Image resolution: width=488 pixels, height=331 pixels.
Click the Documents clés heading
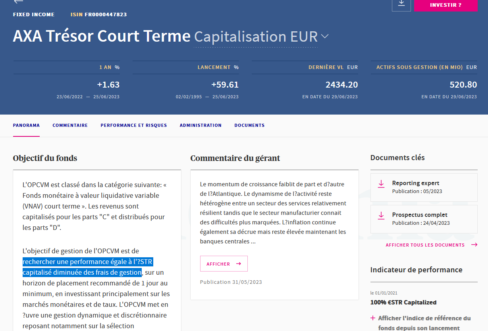tap(397, 158)
